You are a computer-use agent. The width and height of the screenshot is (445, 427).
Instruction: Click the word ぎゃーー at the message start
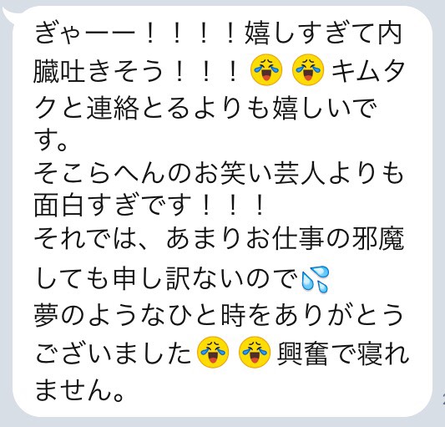(84, 33)
